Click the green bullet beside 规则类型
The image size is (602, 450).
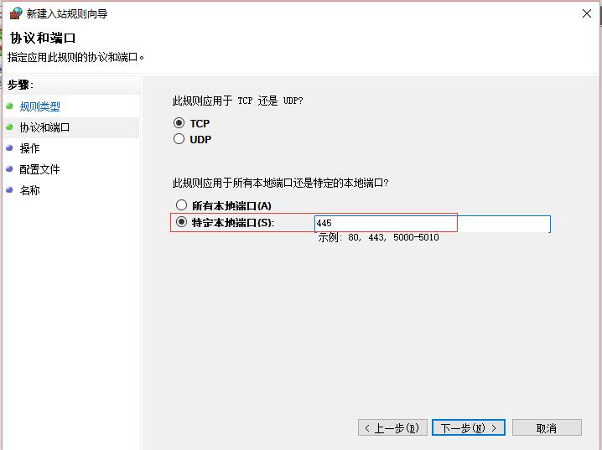(9, 106)
